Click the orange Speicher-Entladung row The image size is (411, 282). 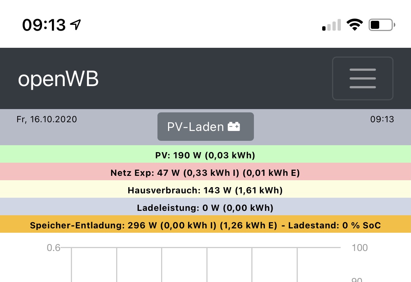pyautogui.click(x=153, y=224)
